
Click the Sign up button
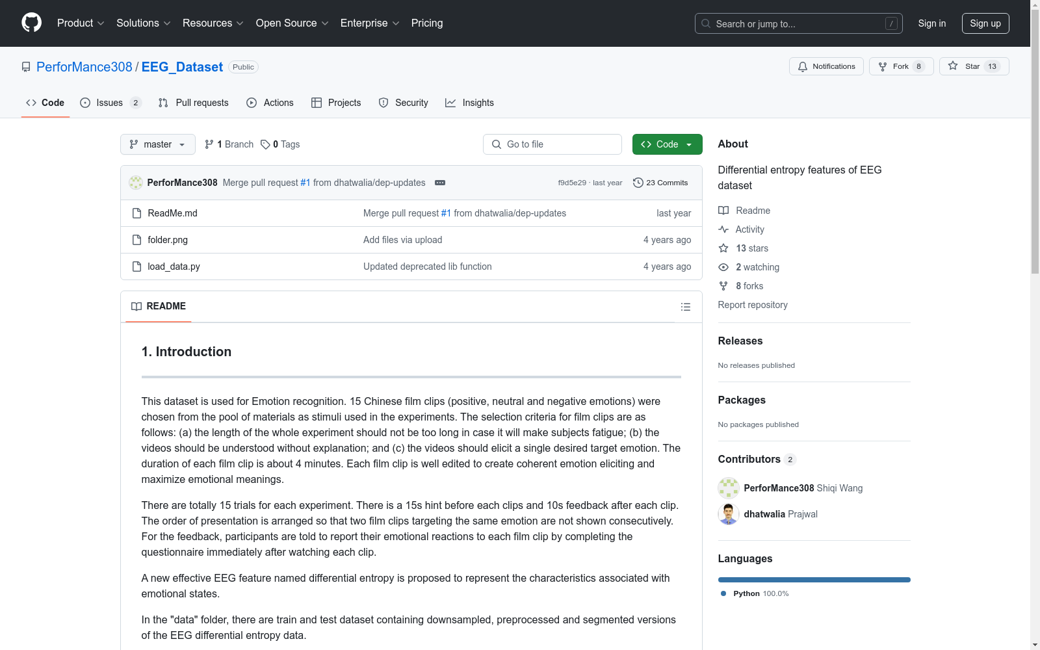[x=985, y=23]
